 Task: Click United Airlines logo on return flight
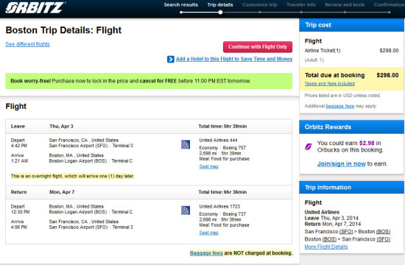pos(186,211)
